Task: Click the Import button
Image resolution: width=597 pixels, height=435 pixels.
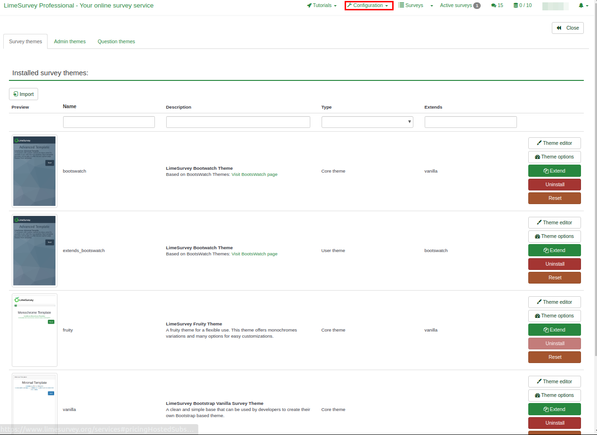Action: tap(24, 94)
